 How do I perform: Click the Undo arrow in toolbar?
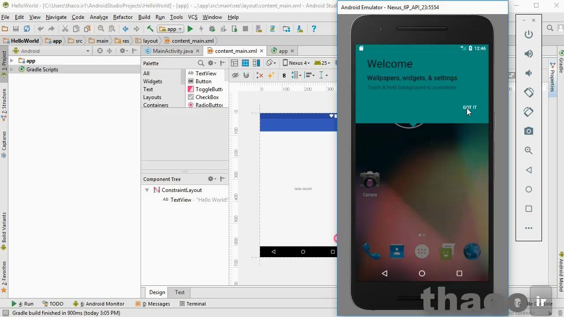[x=41, y=29]
